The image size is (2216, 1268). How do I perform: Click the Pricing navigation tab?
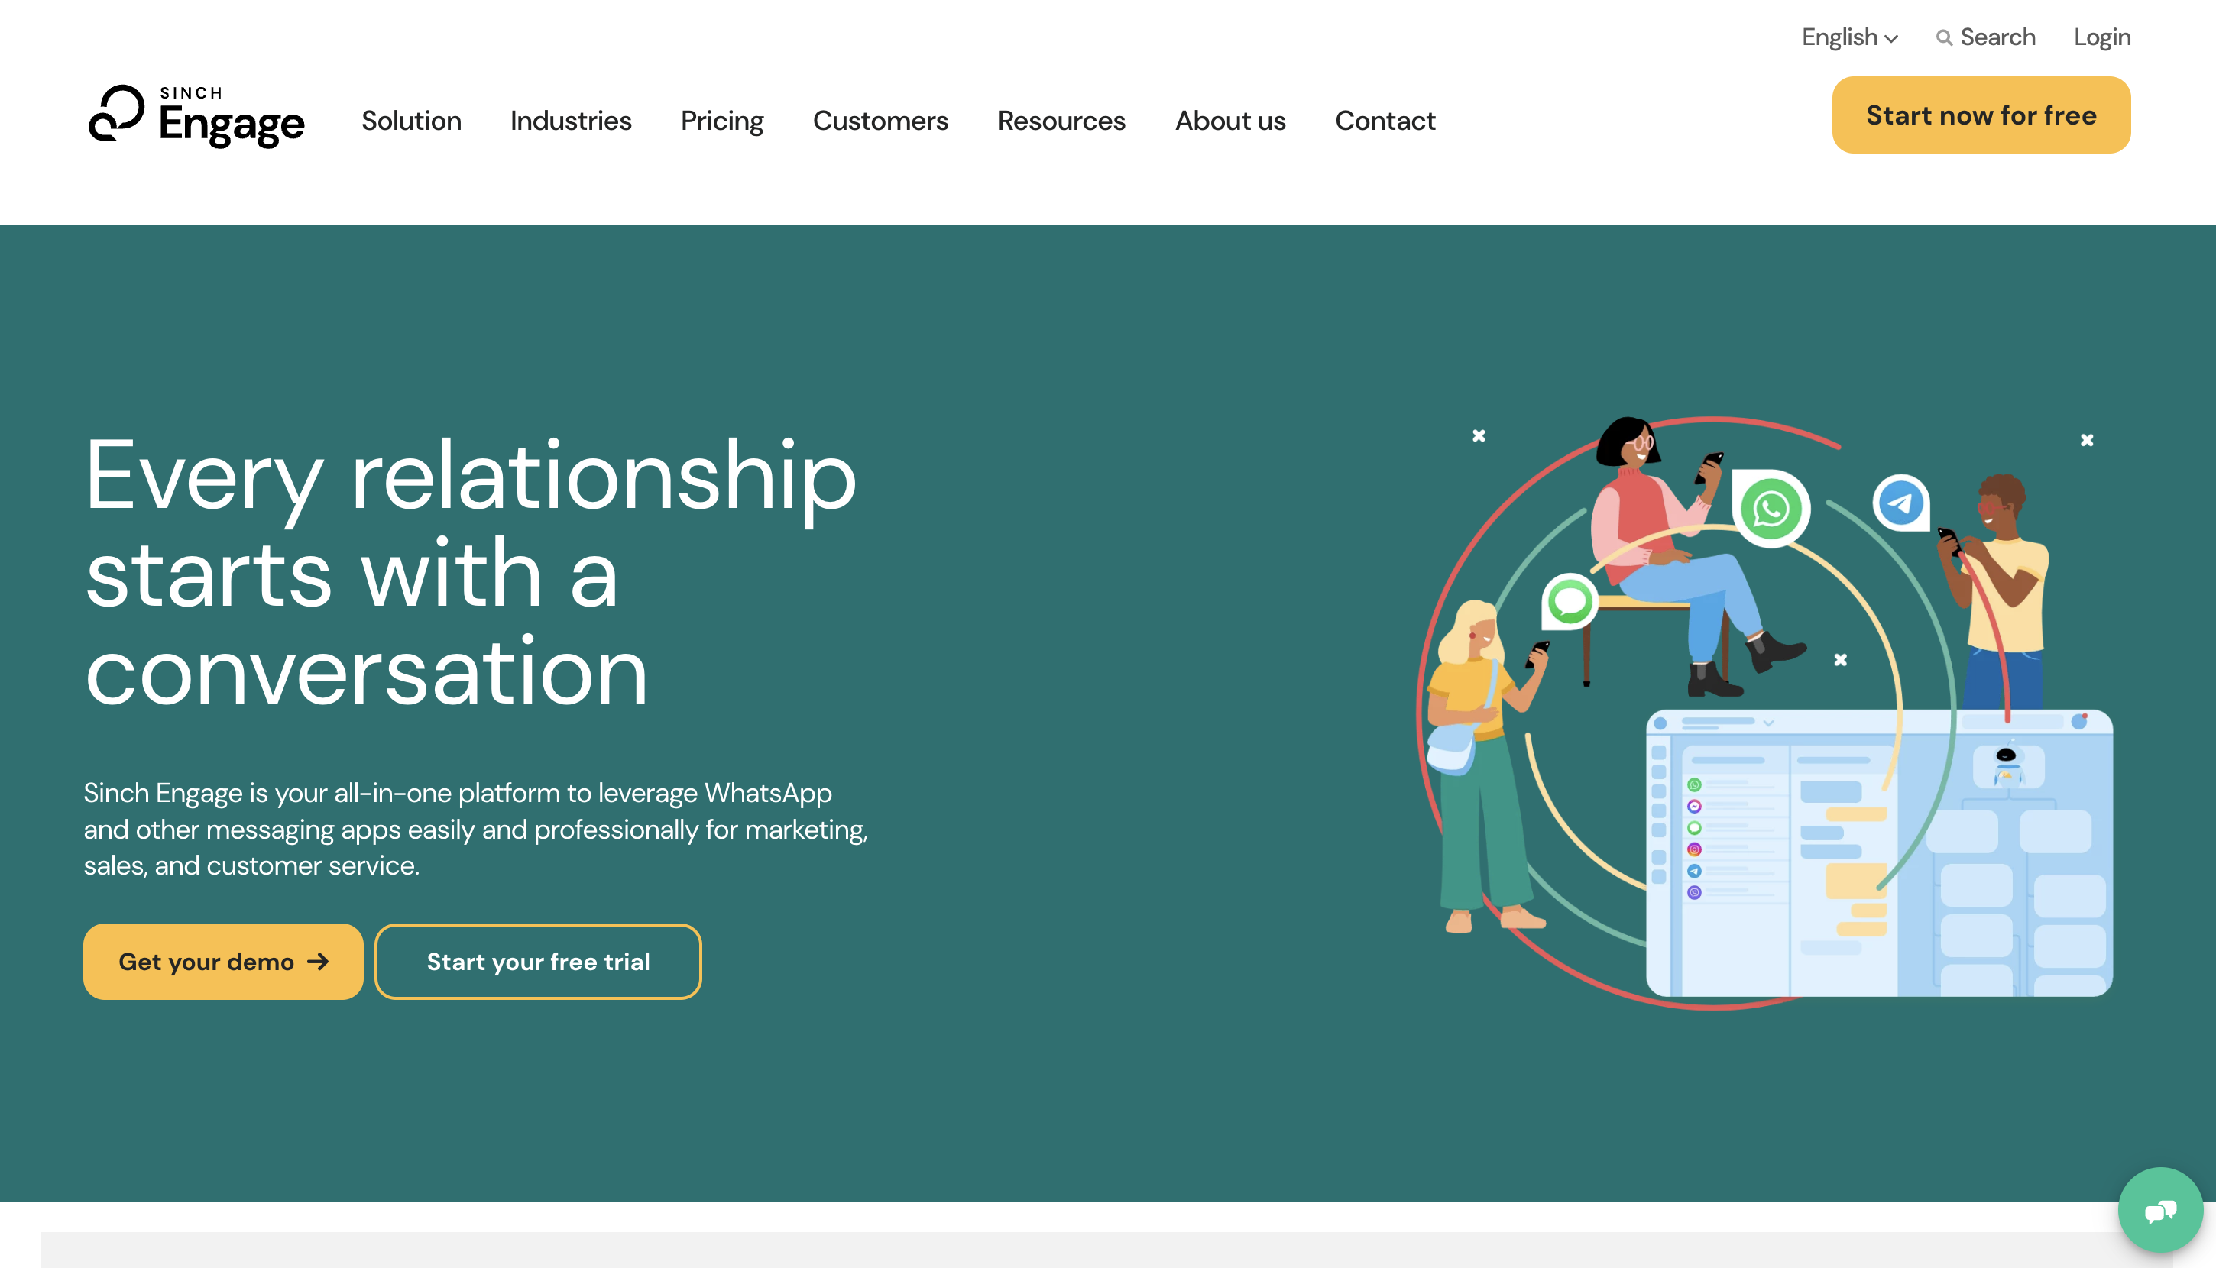pyautogui.click(x=723, y=120)
